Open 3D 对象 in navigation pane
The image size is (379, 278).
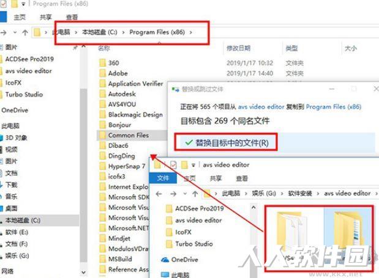coord(16,137)
